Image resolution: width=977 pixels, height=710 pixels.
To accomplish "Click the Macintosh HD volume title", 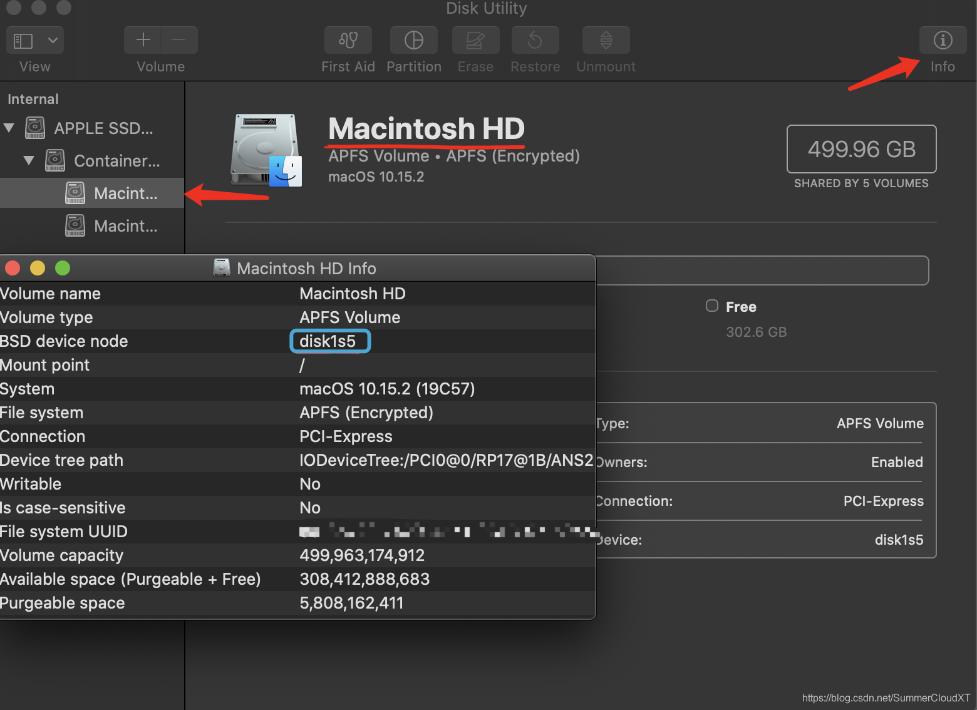I will [426, 128].
